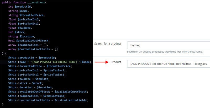
Task: Click line '$this->availableOutOfStock = $availableOutOfStock;'
Action: click(x=48, y=92)
